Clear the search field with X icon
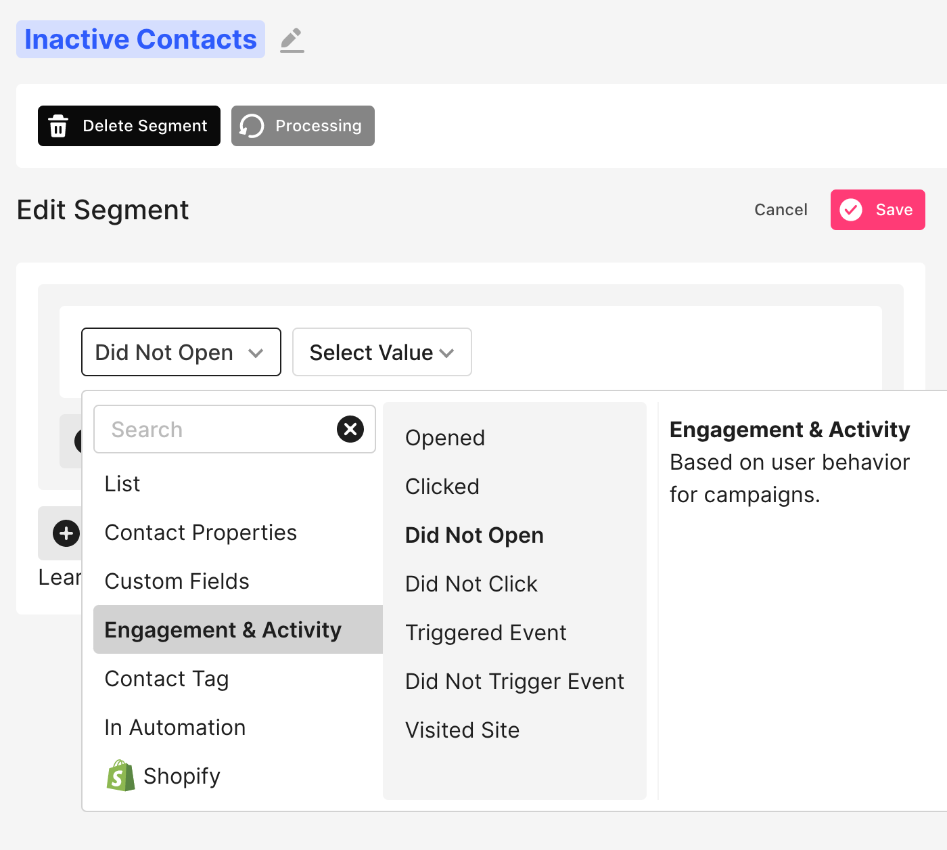Screen dimensions: 947x850 [350, 429]
